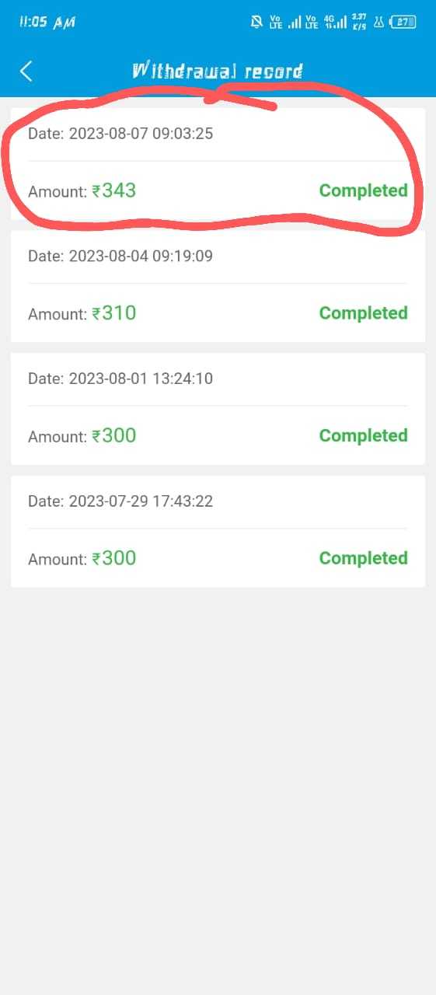Tap the 11:05 AM clock
This screenshot has width=436, height=995.
47,23
